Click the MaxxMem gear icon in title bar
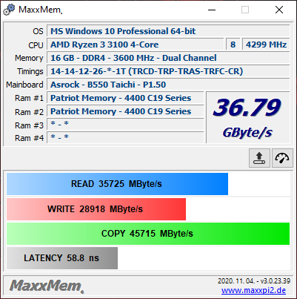 coord(9,10)
